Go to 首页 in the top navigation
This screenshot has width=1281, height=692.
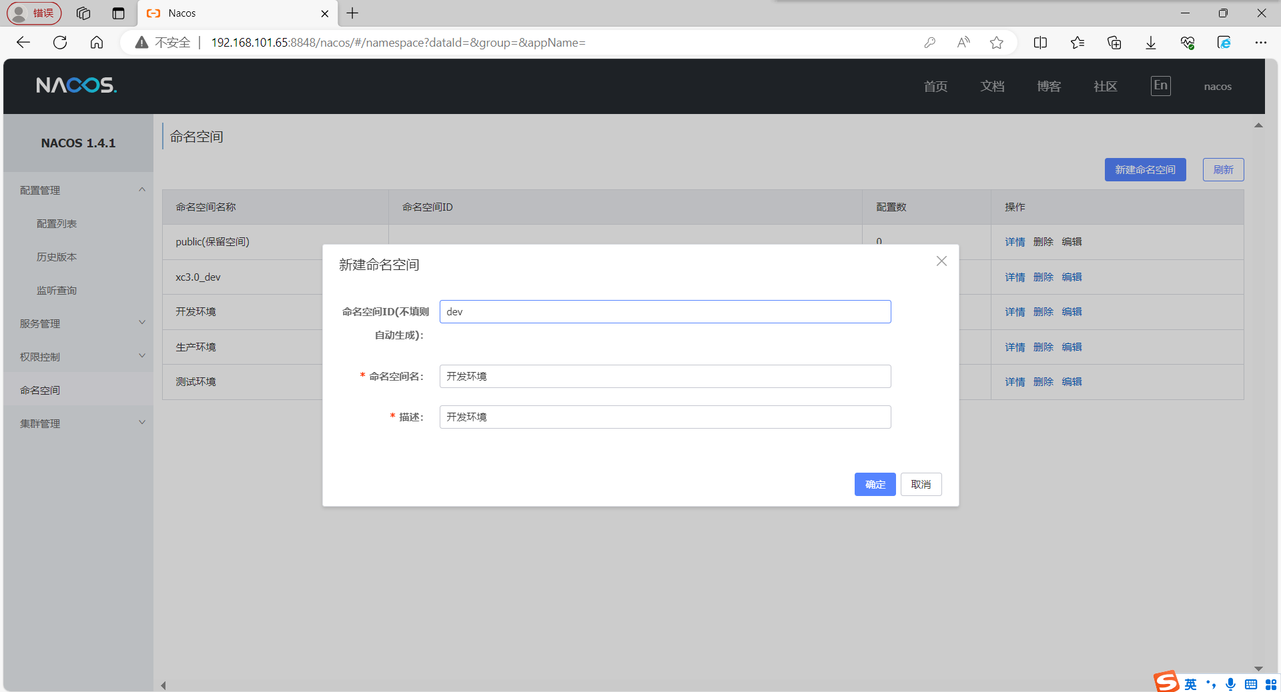pos(935,87)
